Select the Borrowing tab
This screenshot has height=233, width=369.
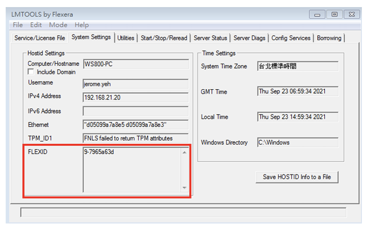[x=329, y=38]
